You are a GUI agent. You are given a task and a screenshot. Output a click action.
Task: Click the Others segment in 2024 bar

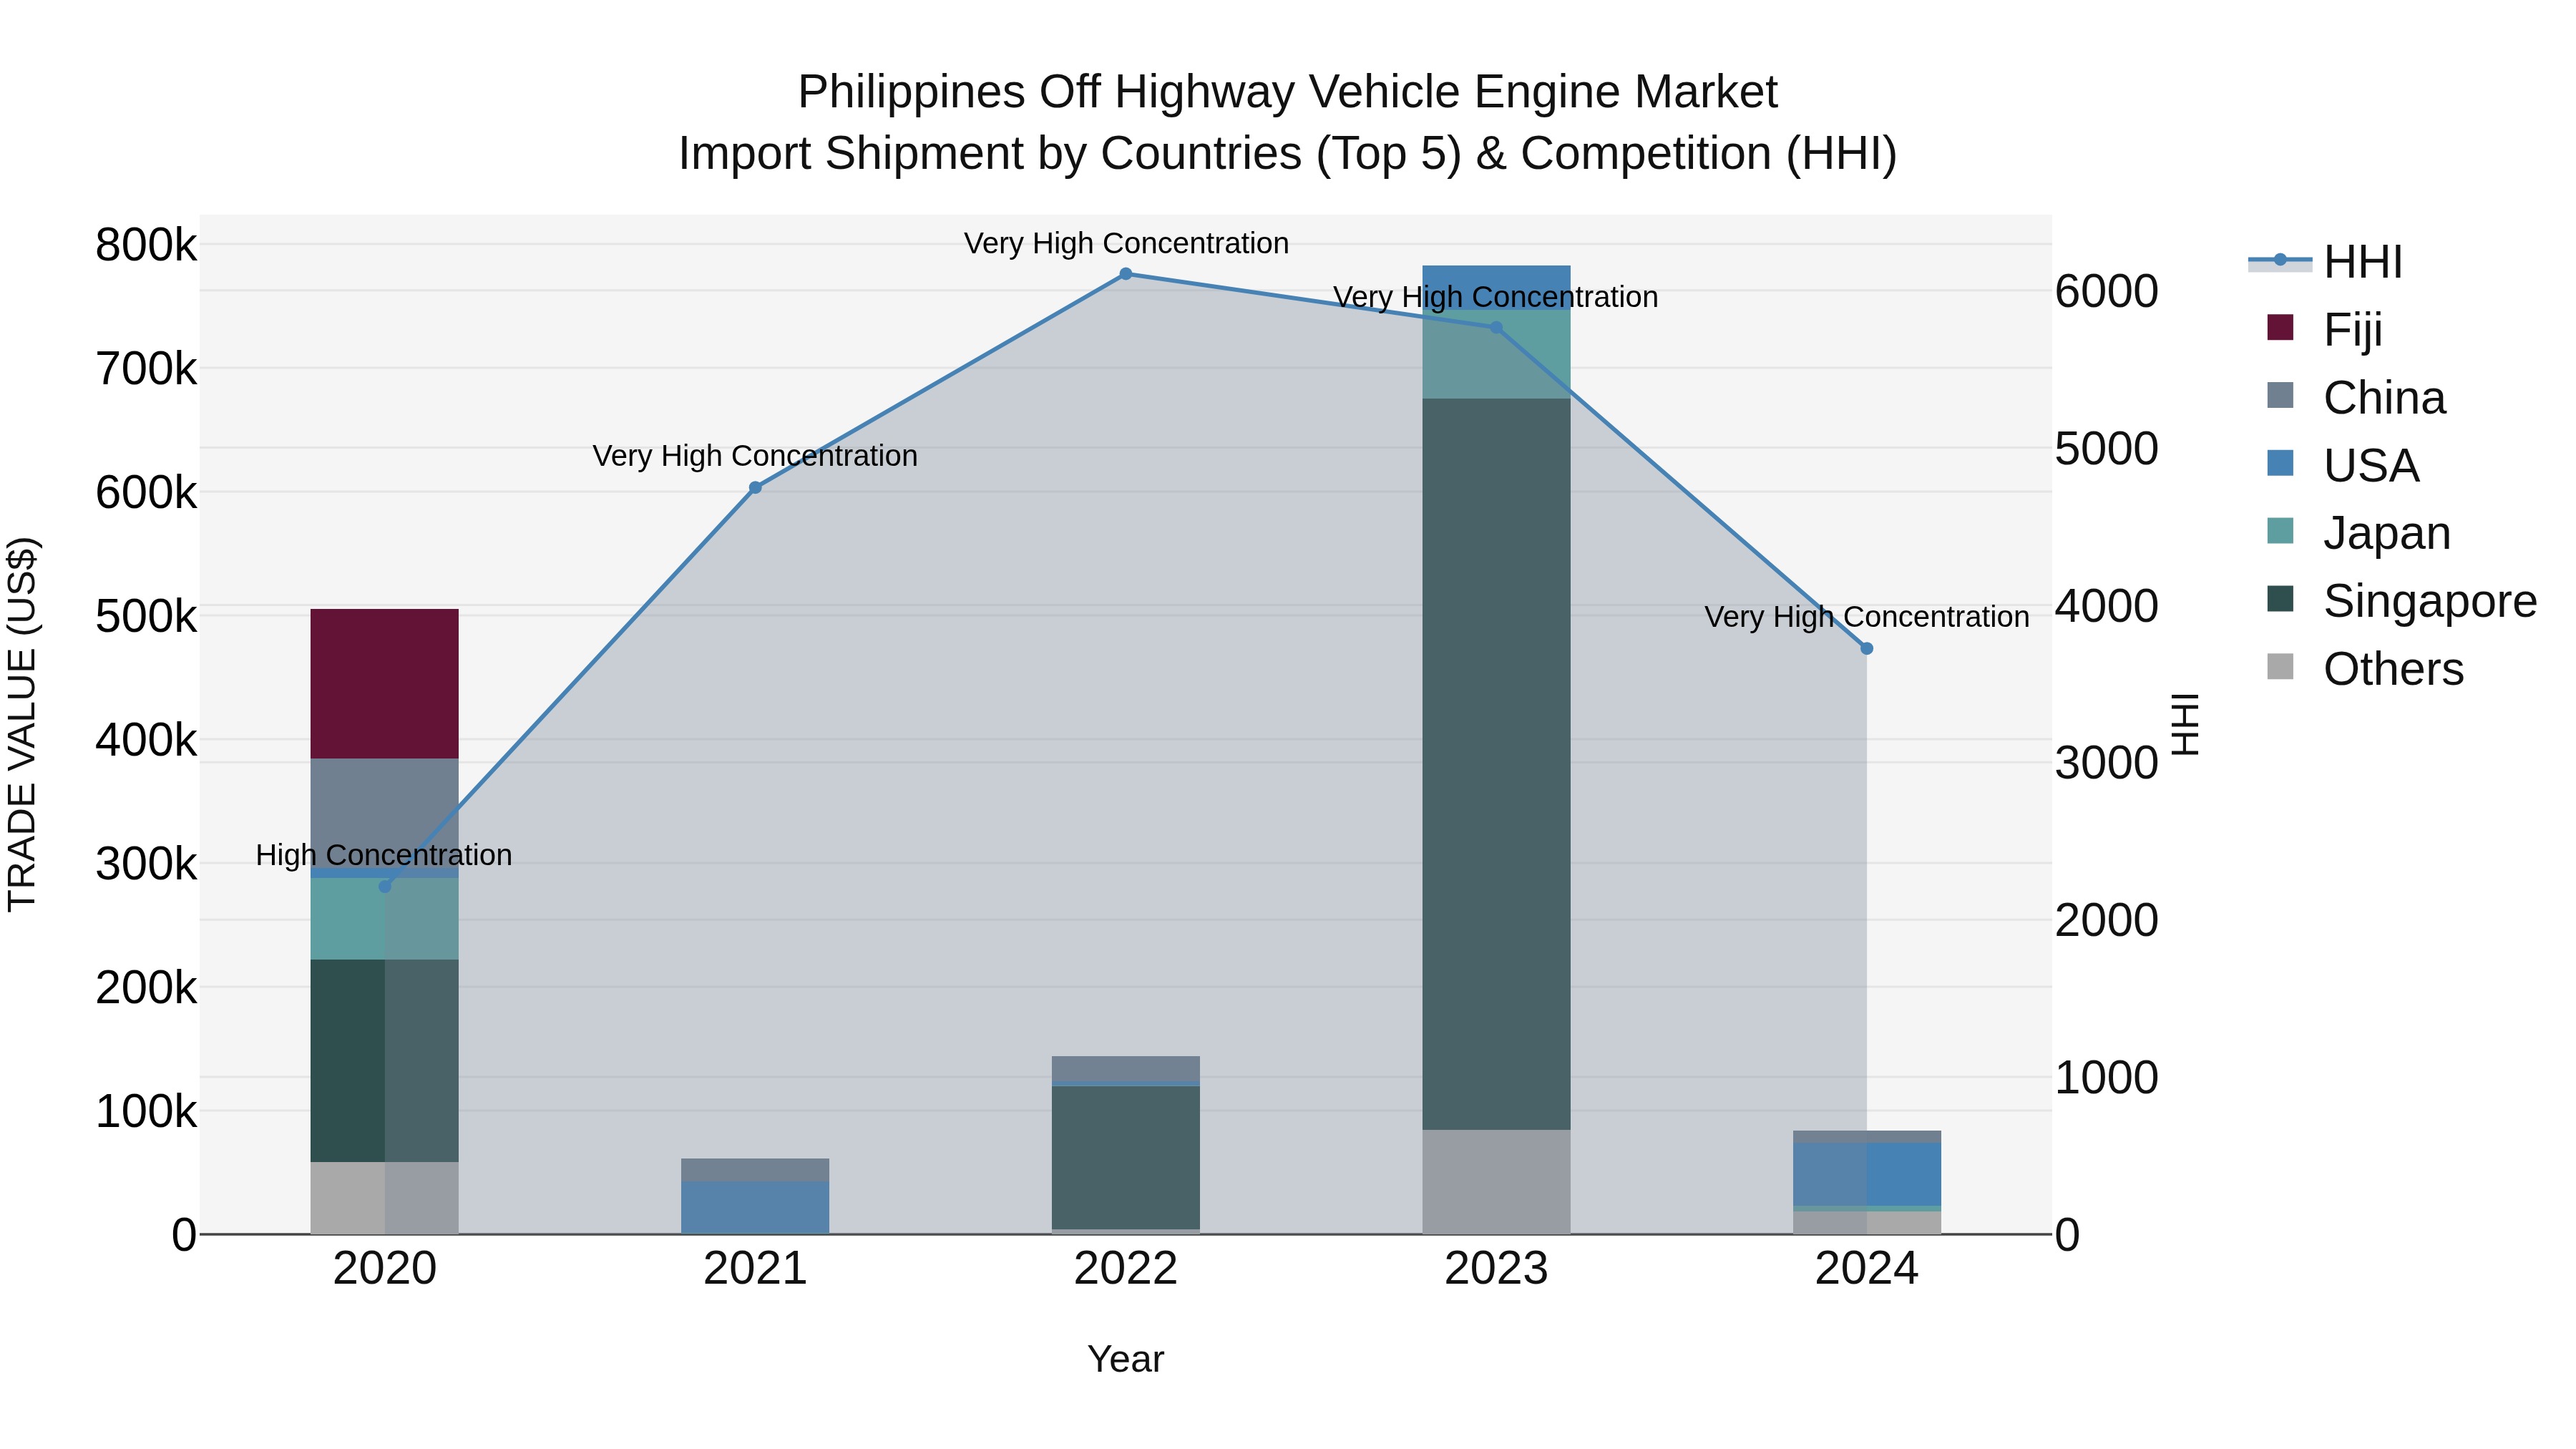pyautogui.click(x=1866, y=1223)
